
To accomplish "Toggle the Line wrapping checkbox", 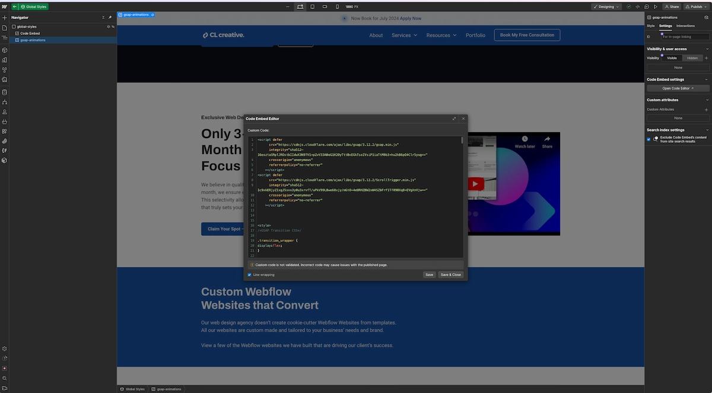I will [249, 274].
